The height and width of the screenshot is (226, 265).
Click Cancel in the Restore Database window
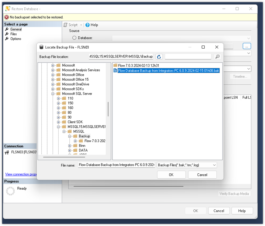pos(219,211)
